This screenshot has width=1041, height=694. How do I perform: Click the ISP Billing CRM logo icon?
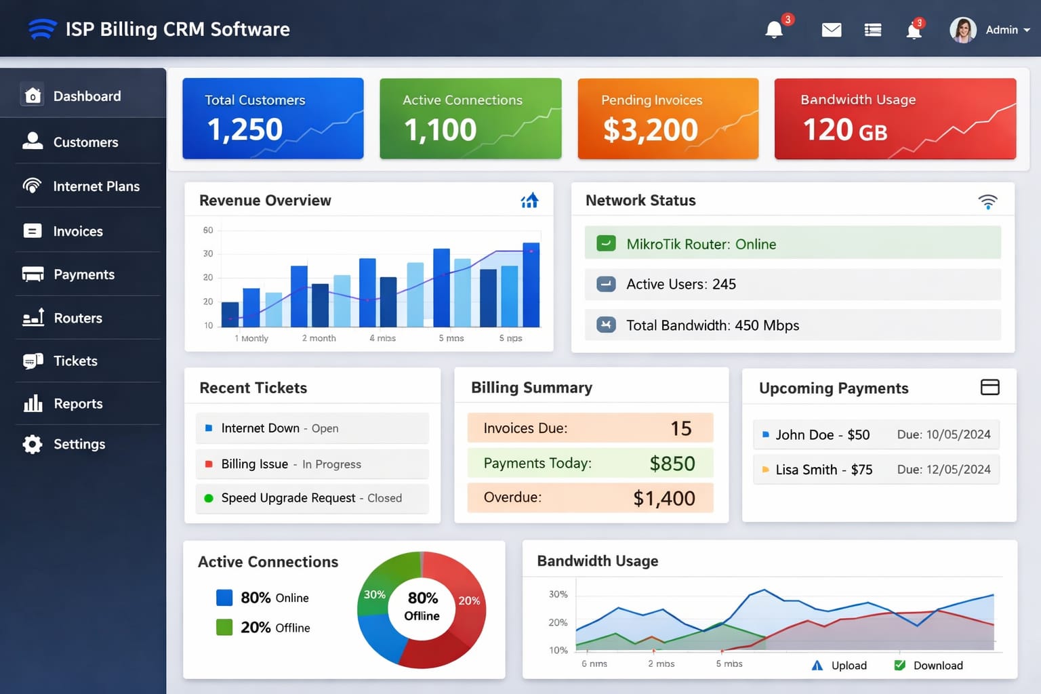42,28
